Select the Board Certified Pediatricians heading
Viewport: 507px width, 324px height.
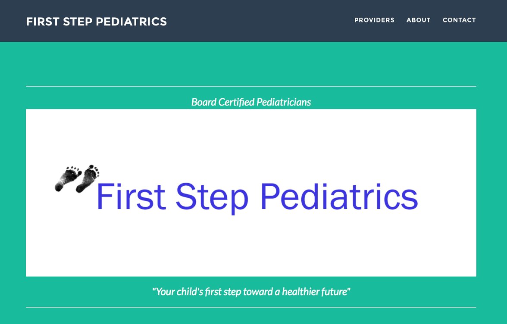(251, 102)
